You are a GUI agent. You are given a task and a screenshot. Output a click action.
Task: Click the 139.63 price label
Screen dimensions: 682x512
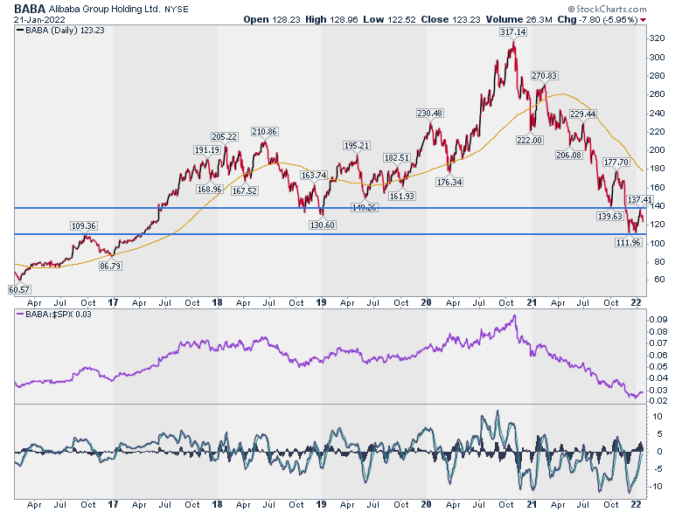[x=610, y=216]
